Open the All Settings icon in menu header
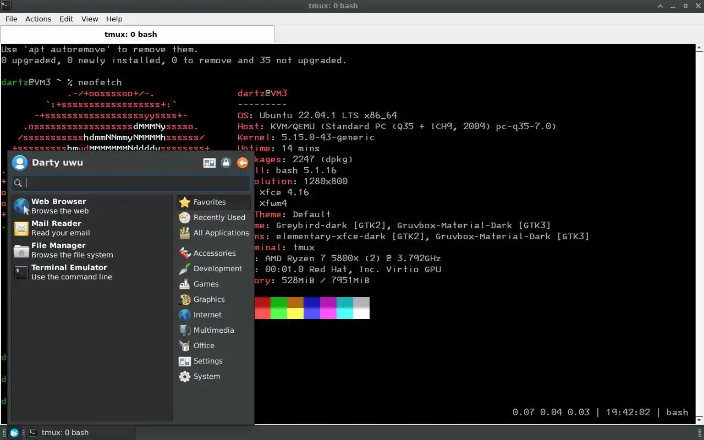This screenshot has width=704, height=440. tap(210, 163)
